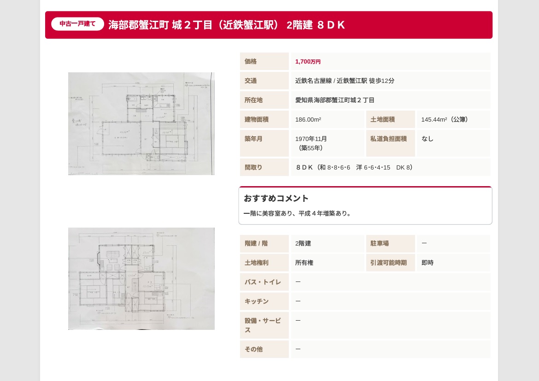The image size is (539, 381).
Task: Click the 価格 row label
Action: click(251, 61)
